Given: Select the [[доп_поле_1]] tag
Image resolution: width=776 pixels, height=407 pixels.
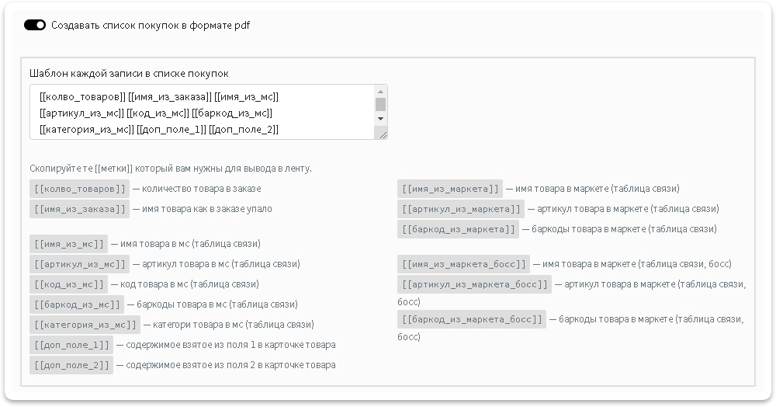Looking at the screenshot, I should [x=71, y=345].
